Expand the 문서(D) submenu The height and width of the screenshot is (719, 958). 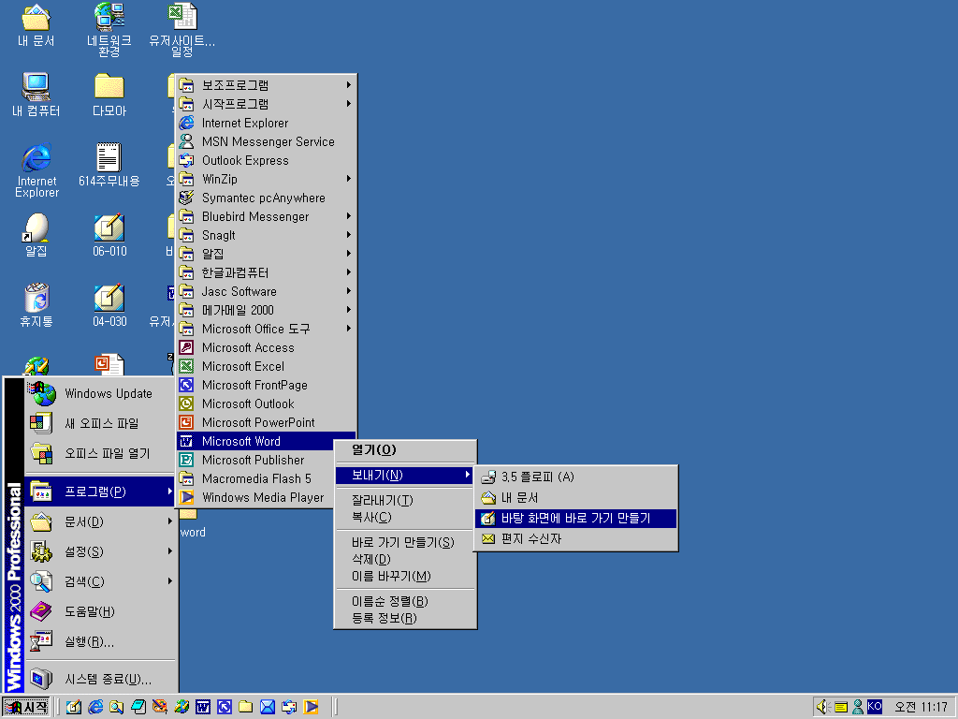pyautogui.click(x=100, y=521)
